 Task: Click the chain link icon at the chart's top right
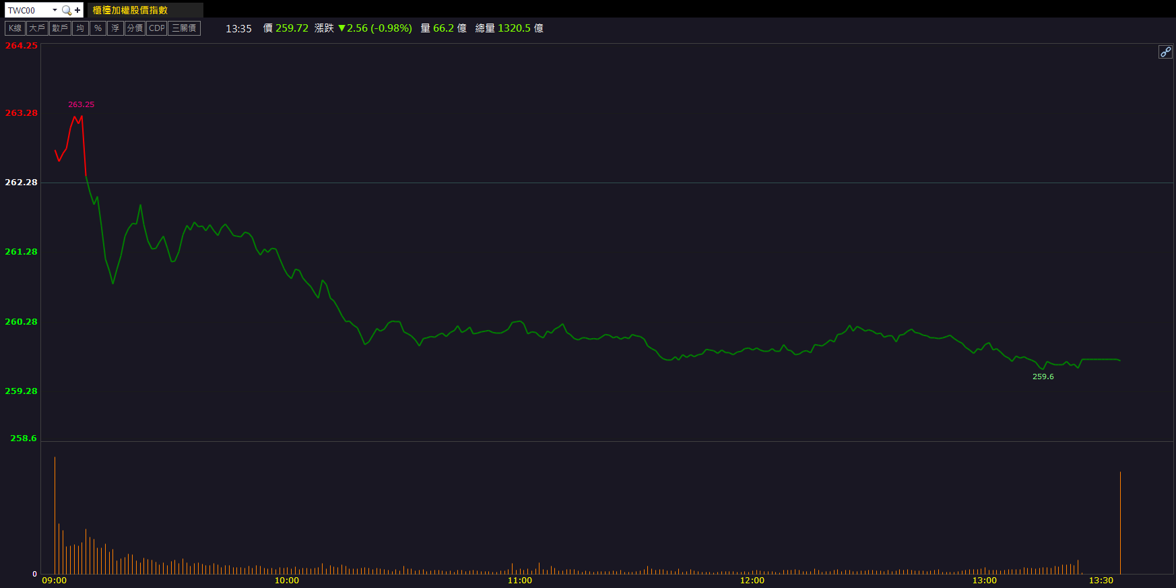pos(1165,52)
